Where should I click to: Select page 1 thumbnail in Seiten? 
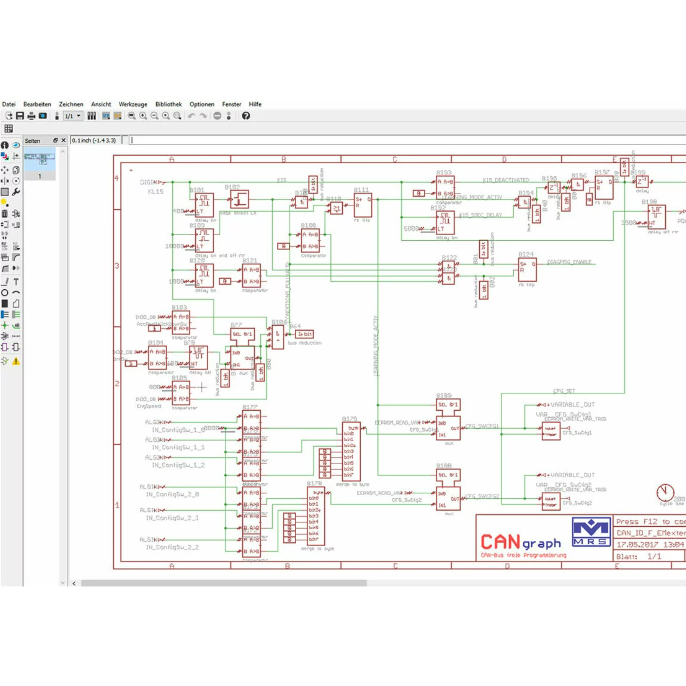point(39,159)
